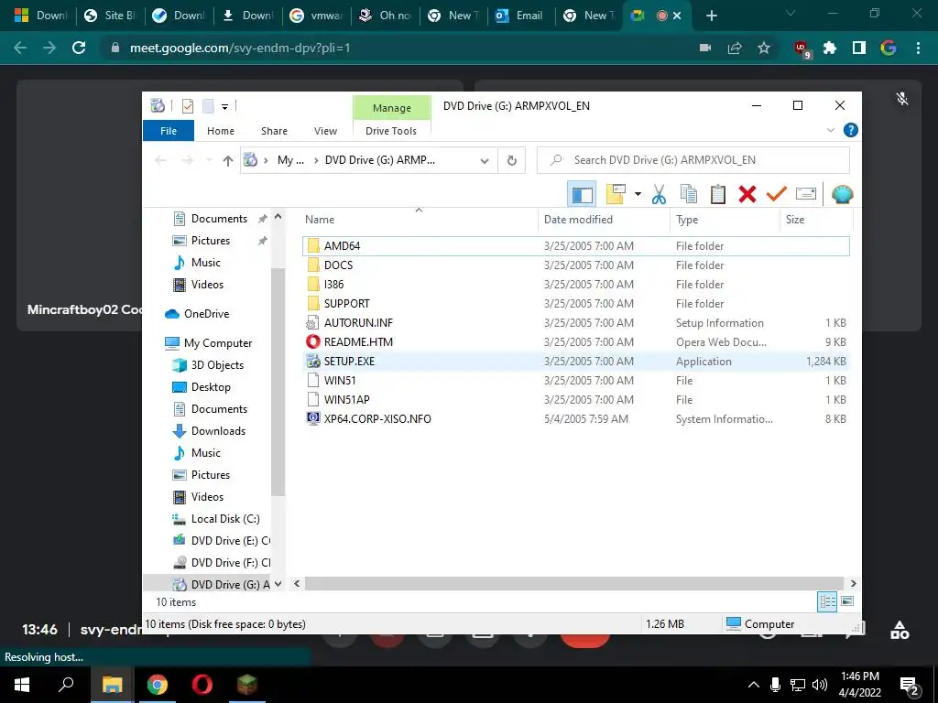Click New folder icon in quick access toolbar
This screenshot has width=938, height=703.
click(208, 106)
